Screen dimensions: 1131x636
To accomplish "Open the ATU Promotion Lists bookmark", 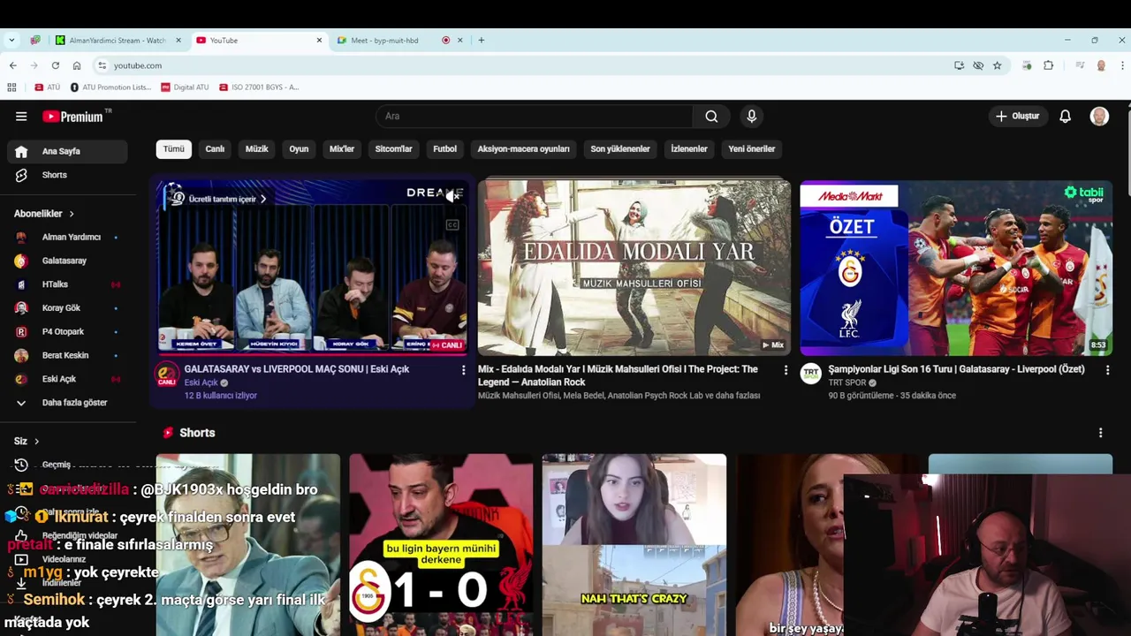I will click(x=110, y=87).
